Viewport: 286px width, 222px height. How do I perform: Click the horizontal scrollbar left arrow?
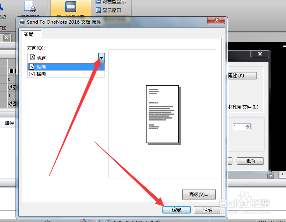283,174
